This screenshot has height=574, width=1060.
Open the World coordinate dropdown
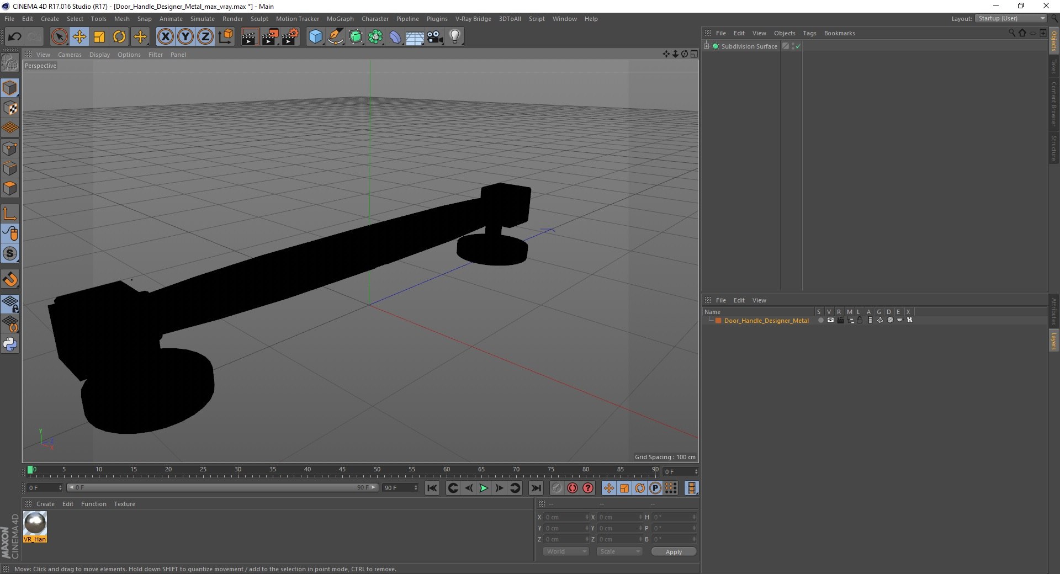click(x=566, y=551)
